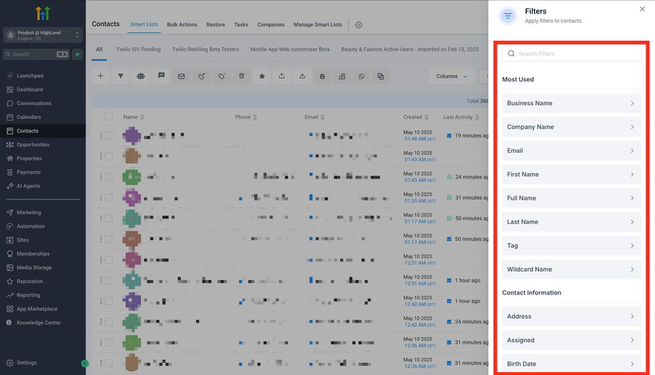Open the gear settings icon beside Manage Smart Lists
Screen dimensions: 655x375
pyautogui.click(x=358, y=25)
